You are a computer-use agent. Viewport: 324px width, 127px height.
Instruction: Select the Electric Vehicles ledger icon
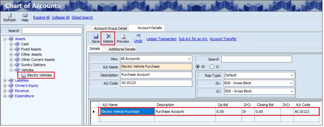pyautogui.click(x=23, y=75)
